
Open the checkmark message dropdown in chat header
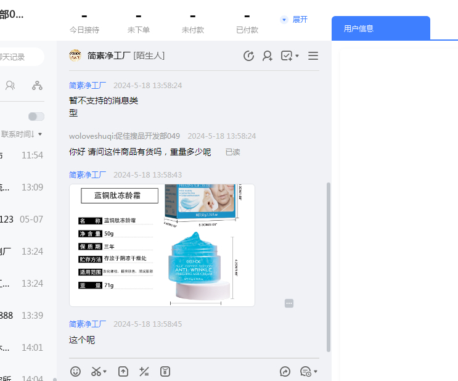(x=289, y=56)
